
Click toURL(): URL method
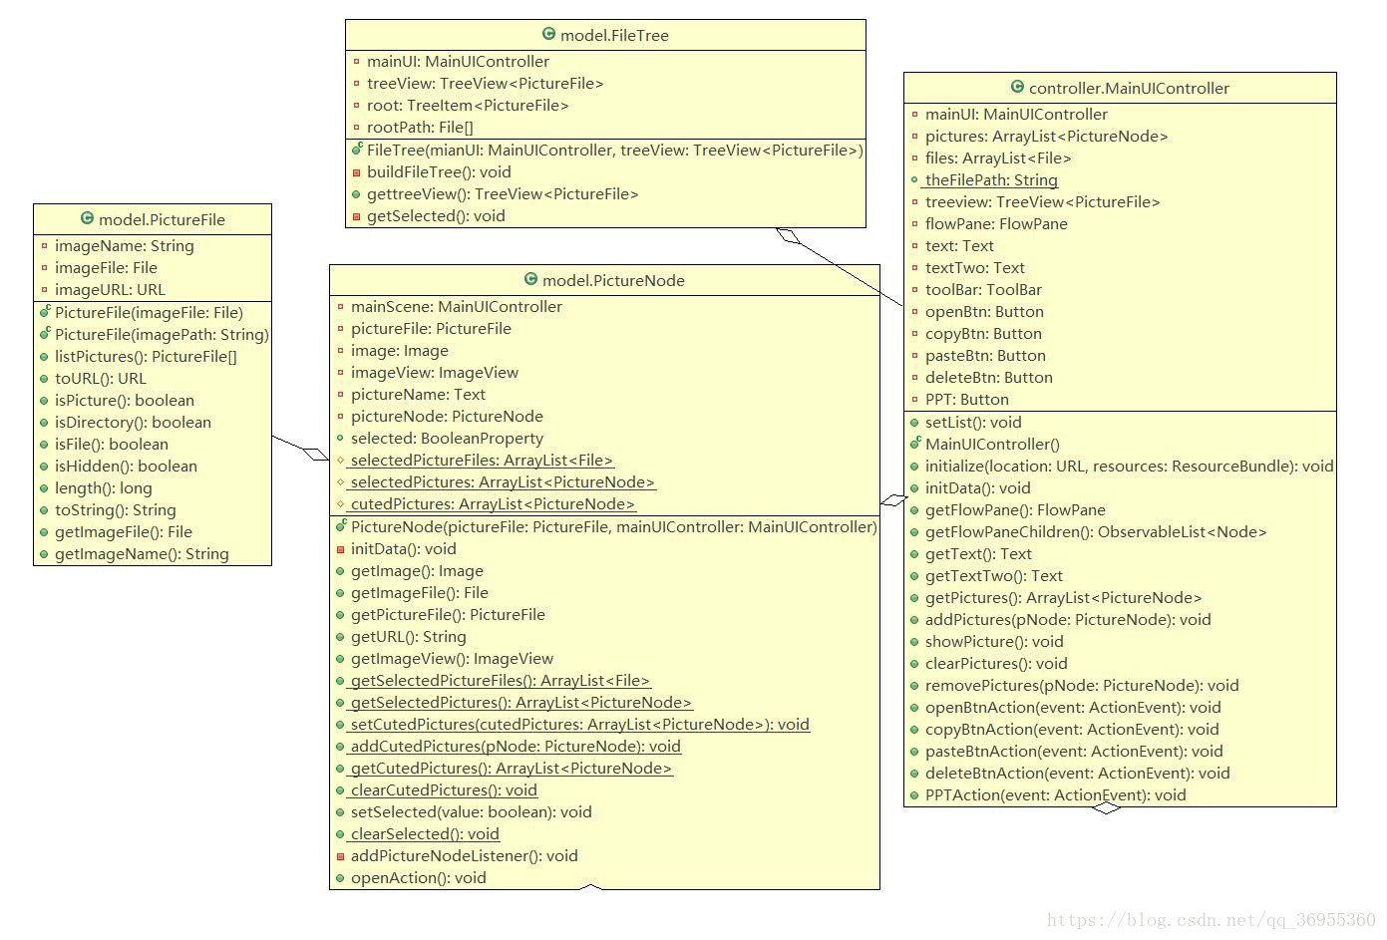pos(101,379)
